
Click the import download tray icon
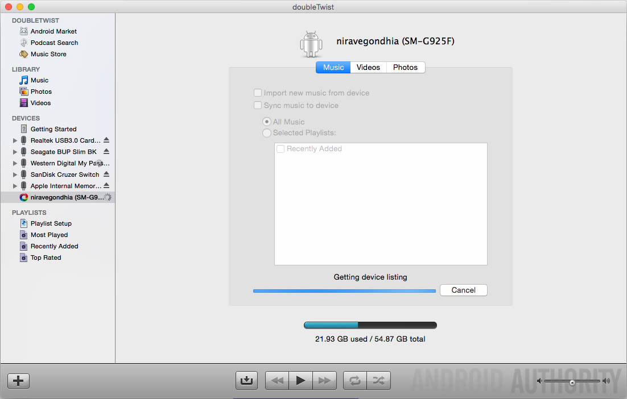246,380
